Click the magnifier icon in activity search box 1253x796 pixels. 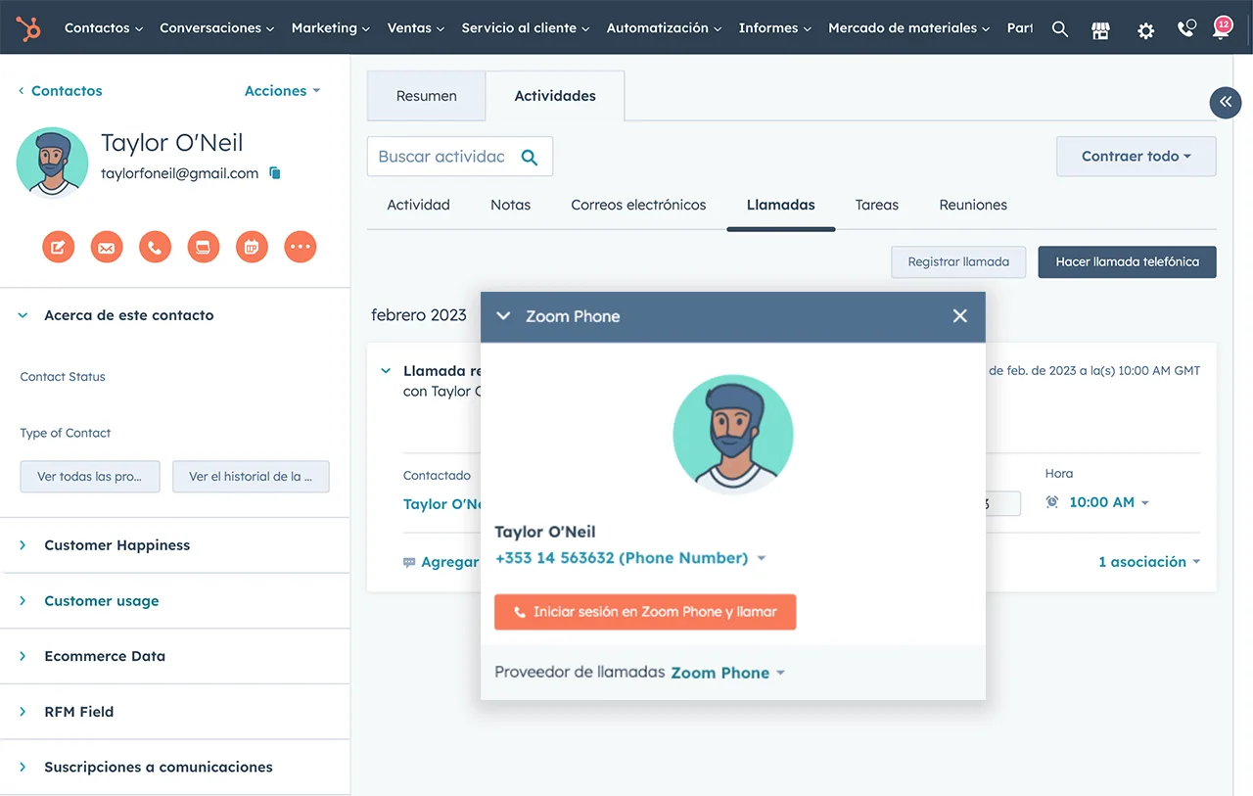[x=530, y=157]
